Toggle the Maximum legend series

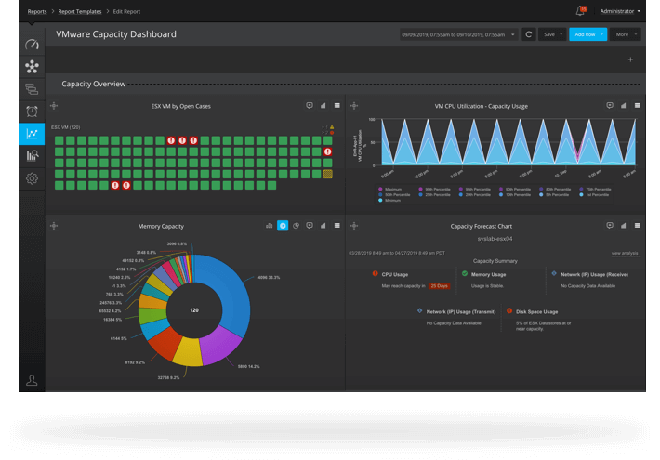pos(390,190)
